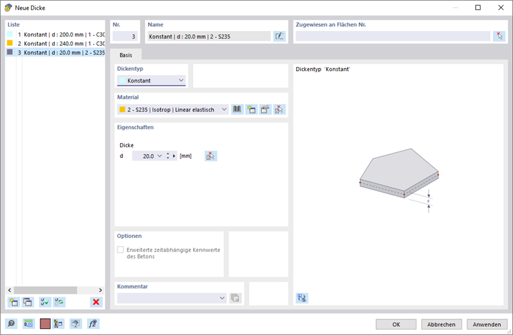The height and width of the screenshot is (335, 513).
Task: Open the material library book icon
Action: (237, 109)
